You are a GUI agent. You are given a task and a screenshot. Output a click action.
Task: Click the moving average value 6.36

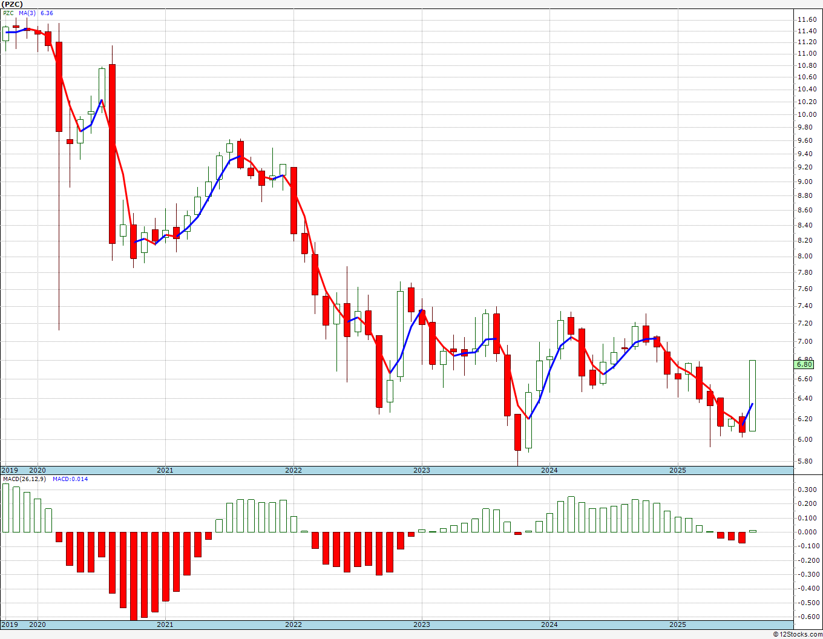47,13
